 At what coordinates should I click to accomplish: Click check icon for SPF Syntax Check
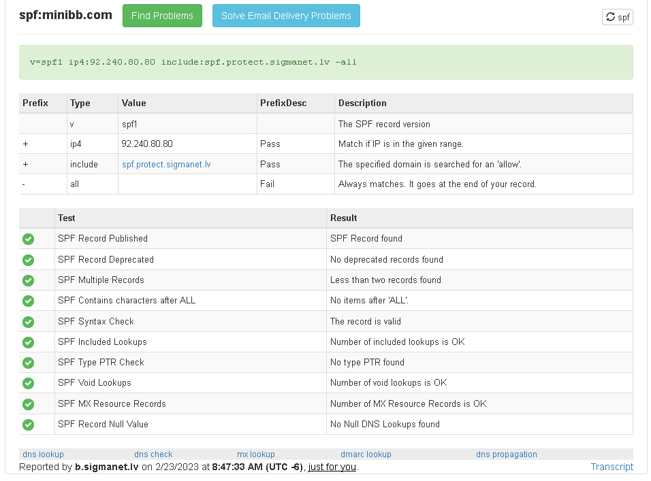pos(28,322)
